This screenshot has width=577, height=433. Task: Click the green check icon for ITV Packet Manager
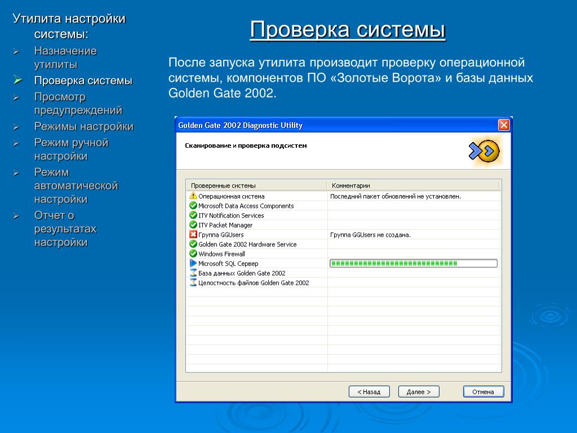point(193,224)
